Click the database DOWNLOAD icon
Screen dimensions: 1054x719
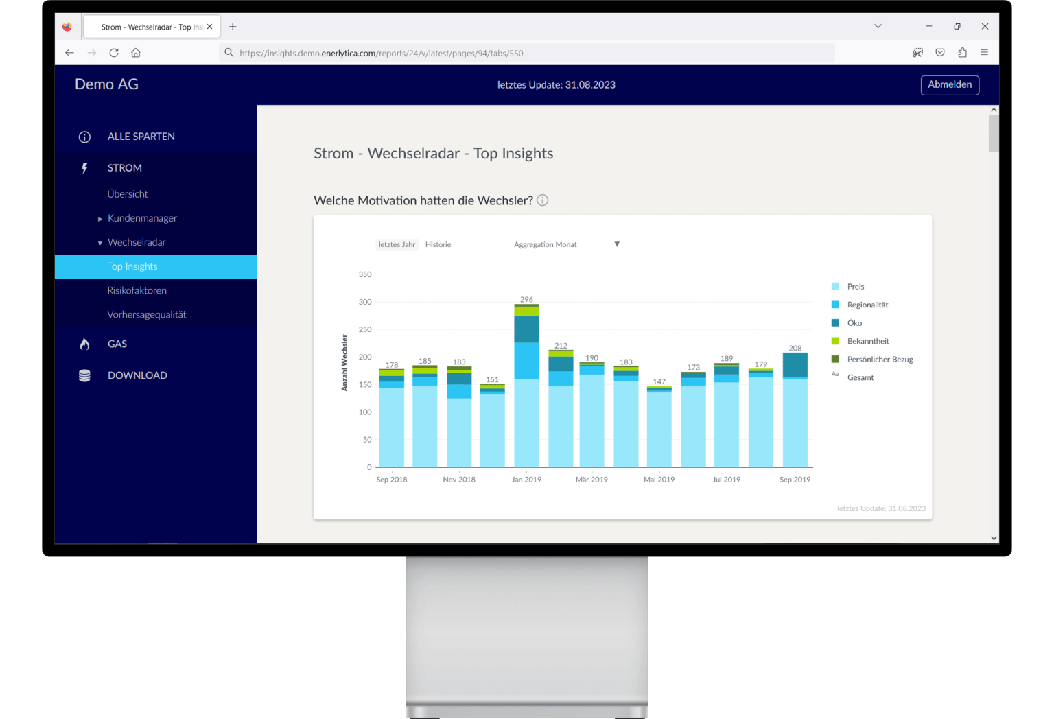(x=84, y=375)
